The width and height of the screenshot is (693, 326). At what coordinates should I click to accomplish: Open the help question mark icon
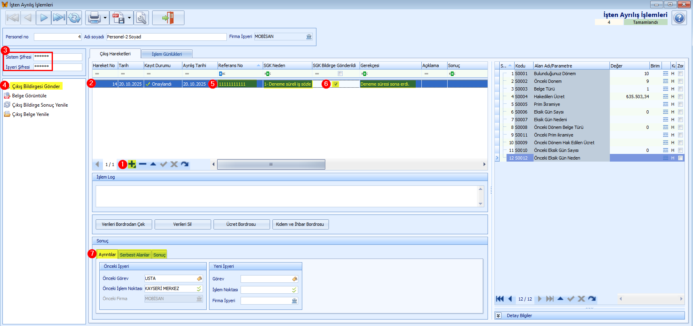(x=679, y=18)
